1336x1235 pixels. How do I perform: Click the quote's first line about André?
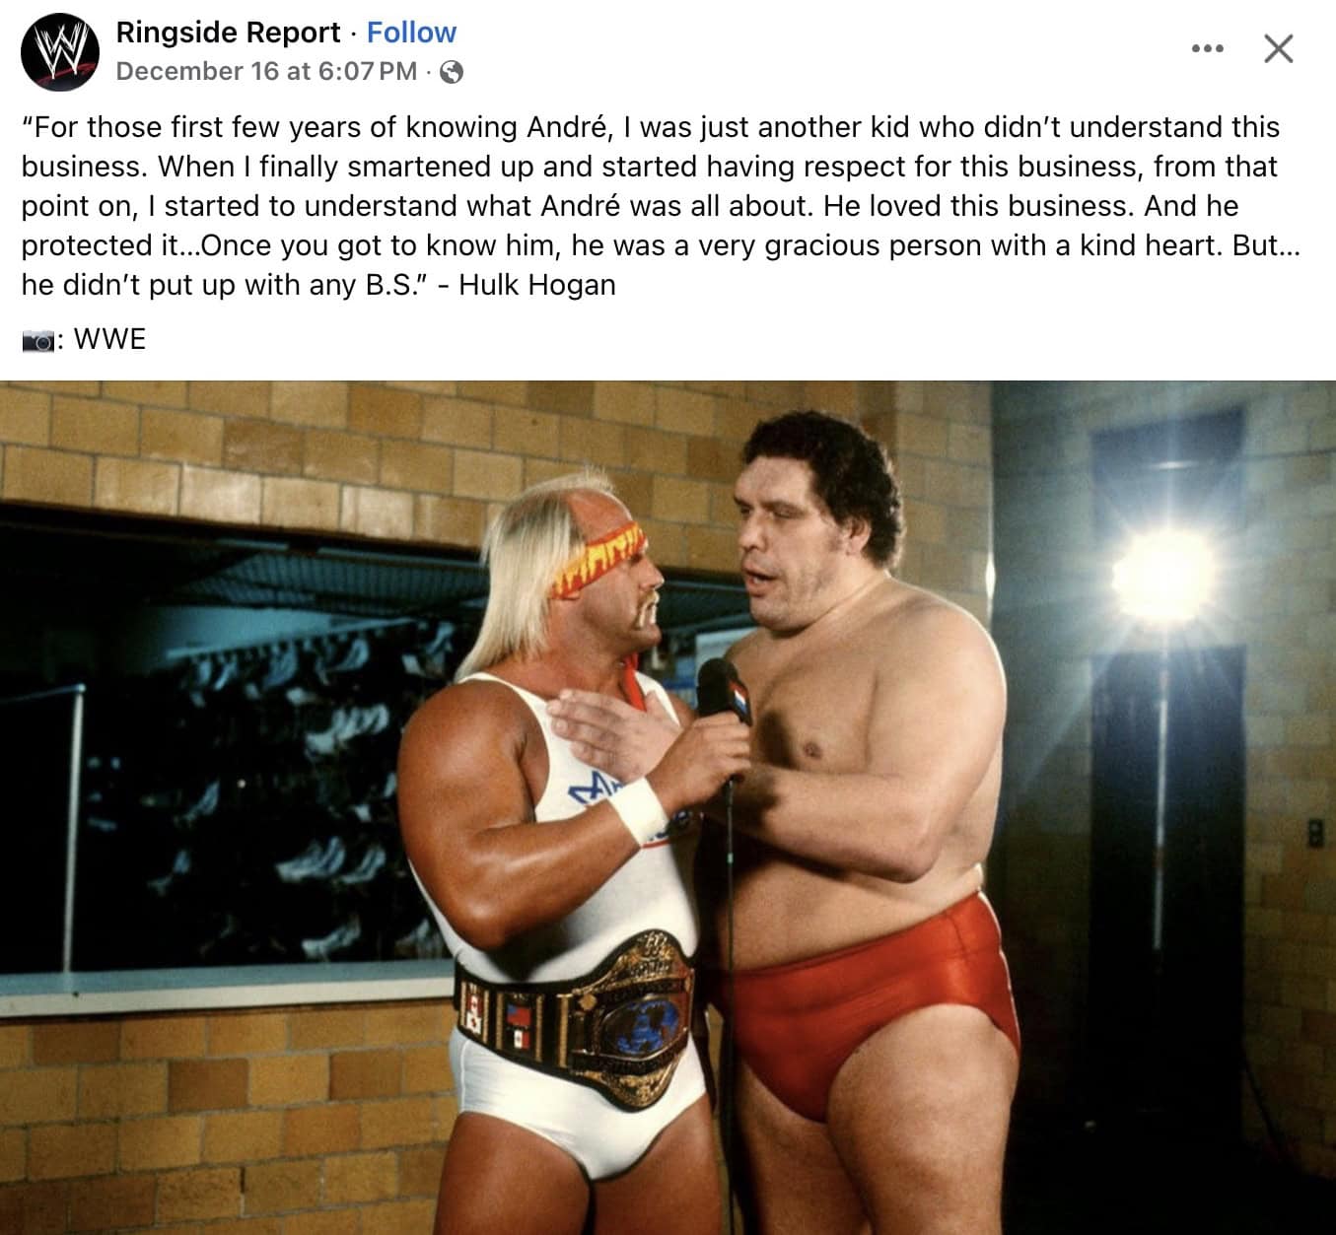click(x=651, y=127)
